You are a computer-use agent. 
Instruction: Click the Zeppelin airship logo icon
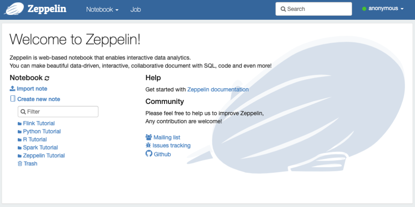pos(14,9)
